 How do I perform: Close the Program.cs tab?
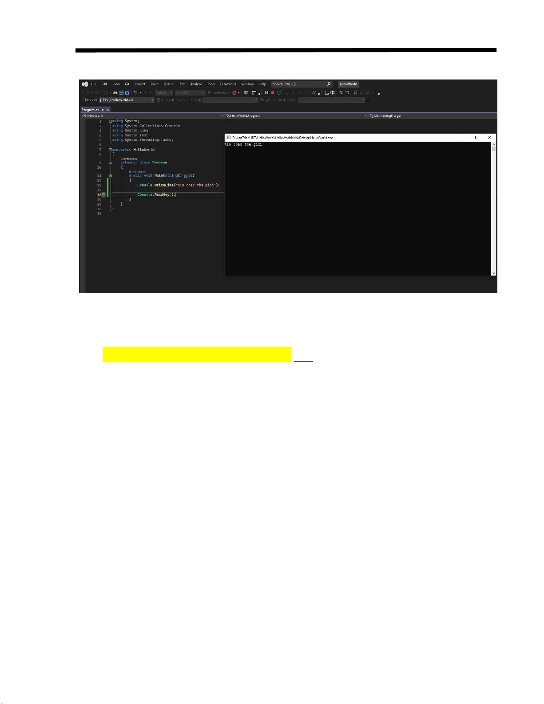click(x=107, y=110)
